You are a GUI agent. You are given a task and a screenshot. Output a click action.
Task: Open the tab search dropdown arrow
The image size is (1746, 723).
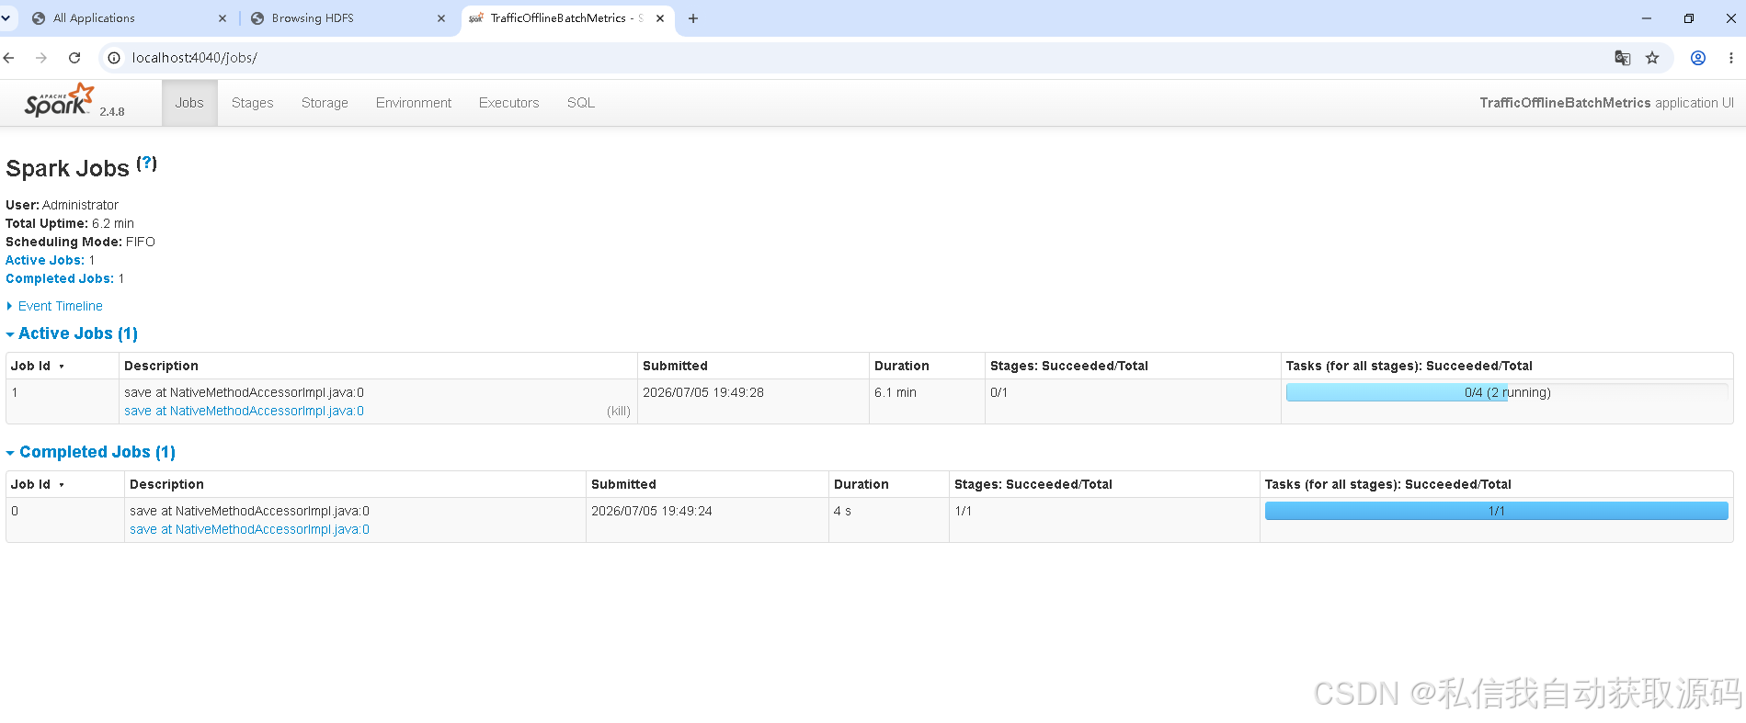click(x=6, y=18)
